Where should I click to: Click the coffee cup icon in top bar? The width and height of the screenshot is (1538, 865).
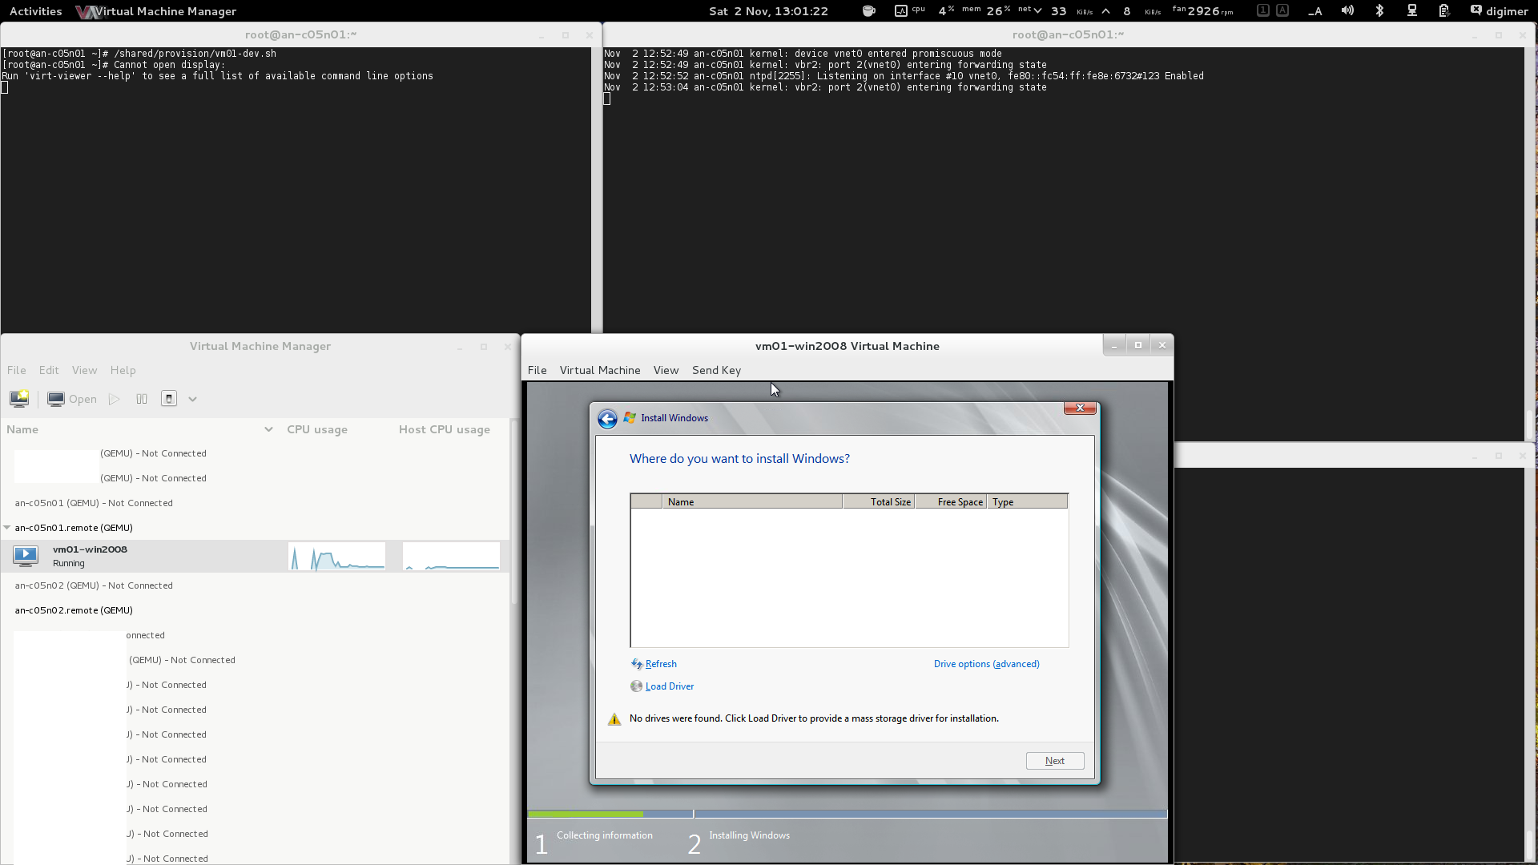point(868,11)
